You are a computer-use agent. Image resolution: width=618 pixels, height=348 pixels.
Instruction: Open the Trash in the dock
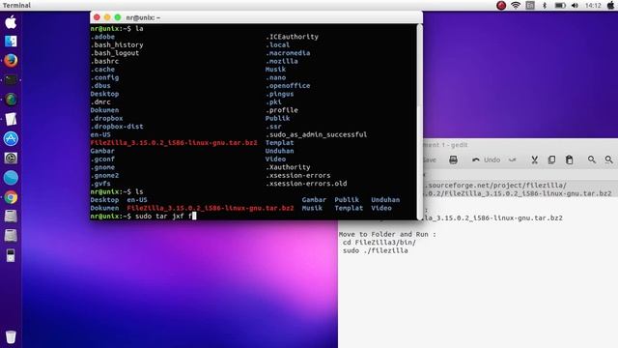(x=11, y=336)
